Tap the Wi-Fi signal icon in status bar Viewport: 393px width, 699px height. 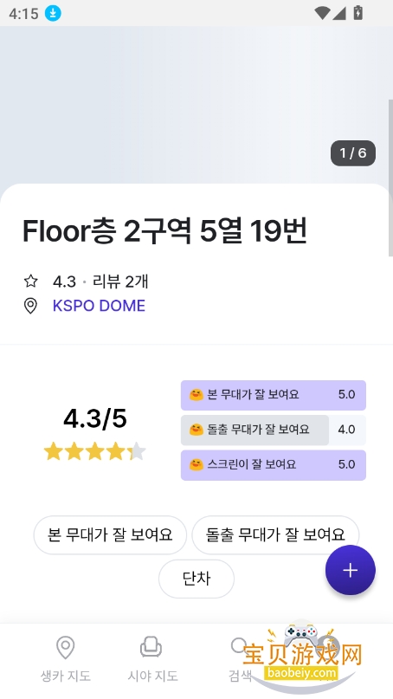click(322, 13)
